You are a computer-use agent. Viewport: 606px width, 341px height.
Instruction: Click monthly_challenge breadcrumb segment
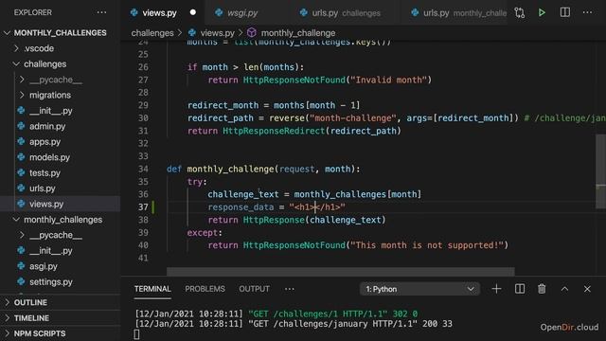pos(298,33)
